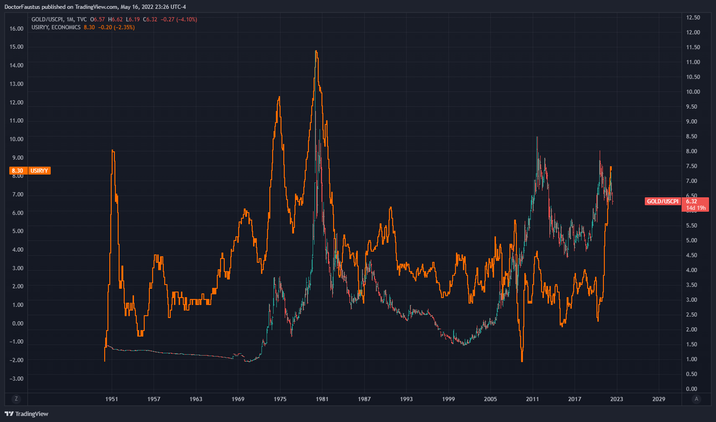Click 16.00 on the left price scale
Screen dimensions: 716x422
click(16, 29)
